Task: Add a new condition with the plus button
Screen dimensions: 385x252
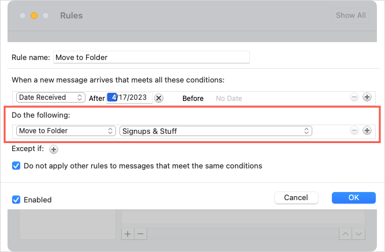Action: coord(367,98)
